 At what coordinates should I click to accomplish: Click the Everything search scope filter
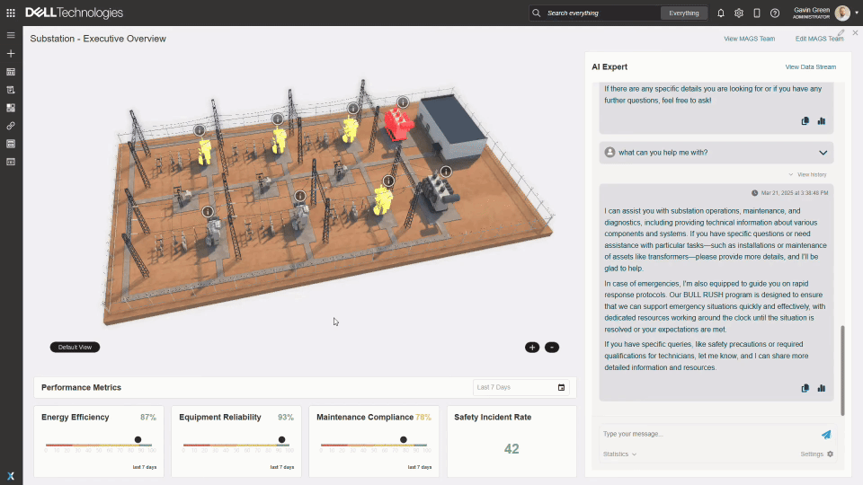click(x=684, y=13)
